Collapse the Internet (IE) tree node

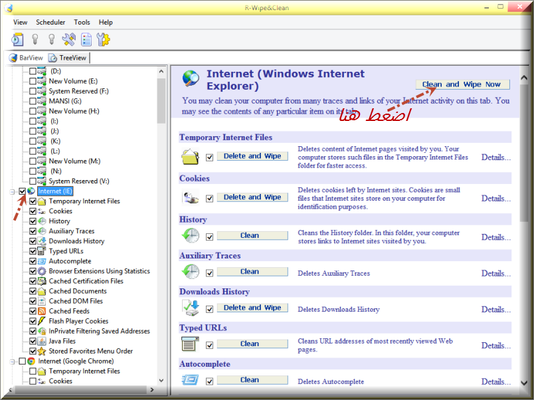pyautogui.click(x=12, y=191)
